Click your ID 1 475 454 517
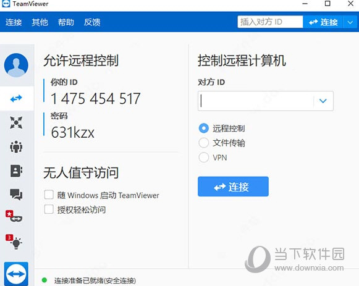The image size is (359, 286). pyautogui.click(x=96, y=99)
